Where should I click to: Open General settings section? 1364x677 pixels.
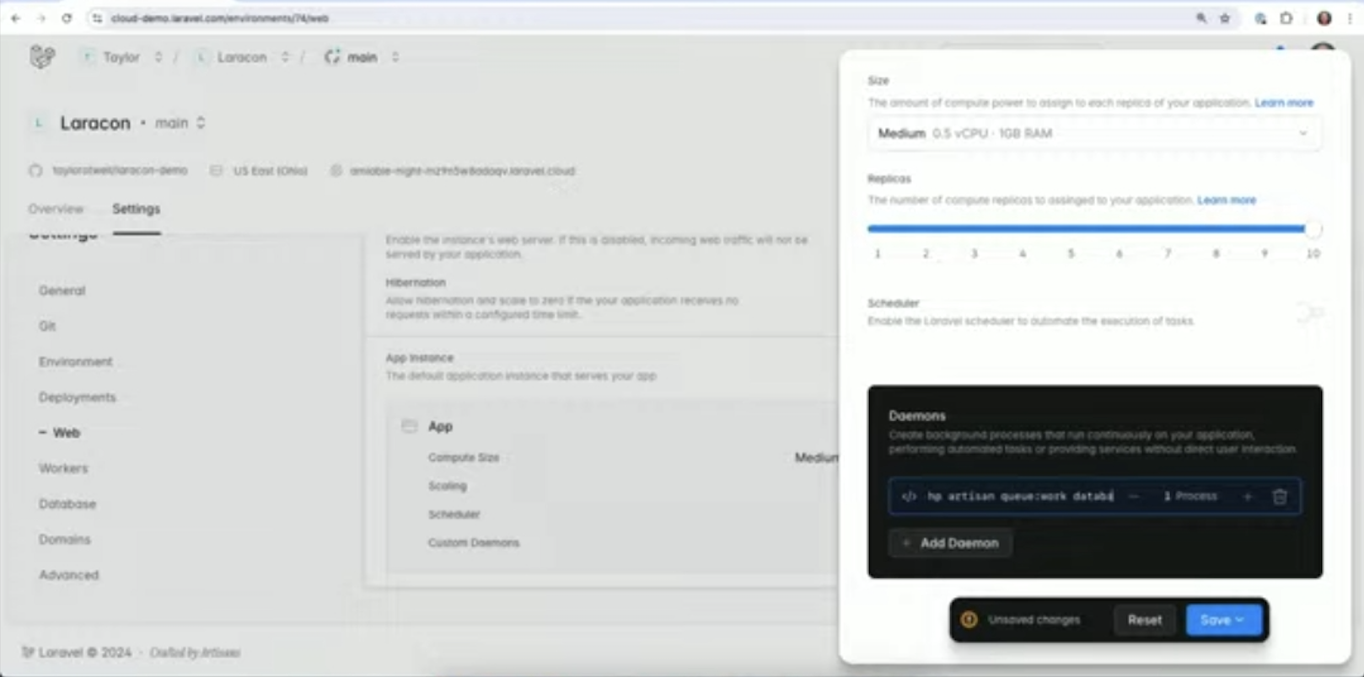(x=62, y=291)
